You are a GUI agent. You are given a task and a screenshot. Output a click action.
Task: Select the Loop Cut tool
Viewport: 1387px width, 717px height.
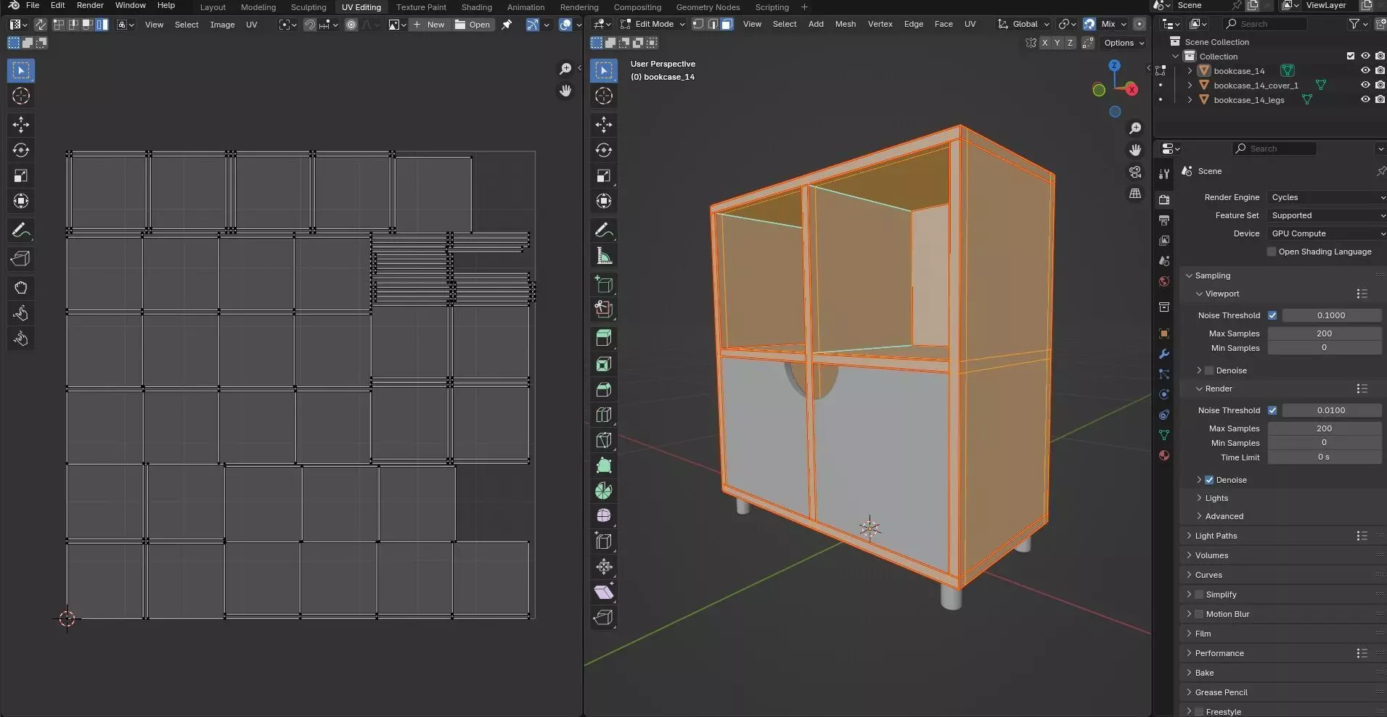[604, 415]
